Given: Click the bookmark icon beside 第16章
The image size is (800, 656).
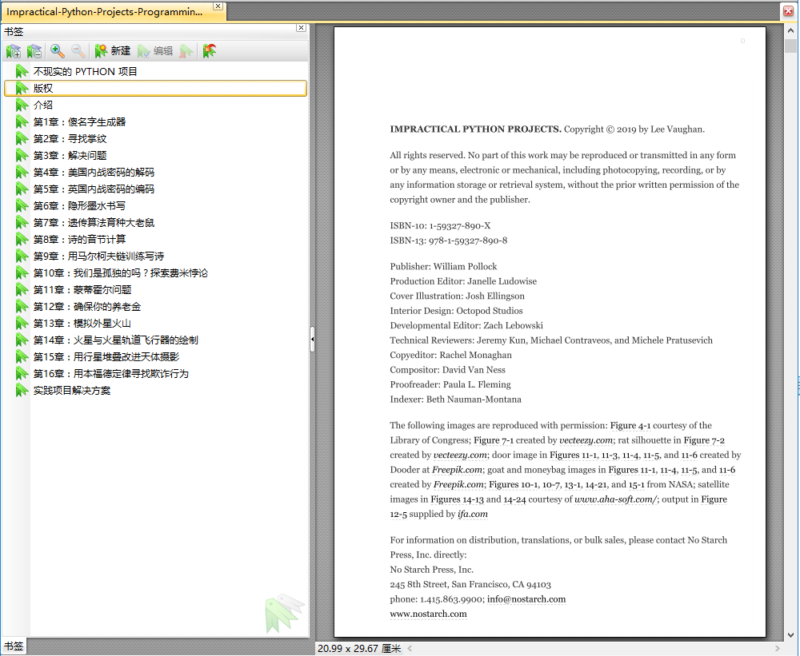Looking at the screenshot, I should (22, 374).
